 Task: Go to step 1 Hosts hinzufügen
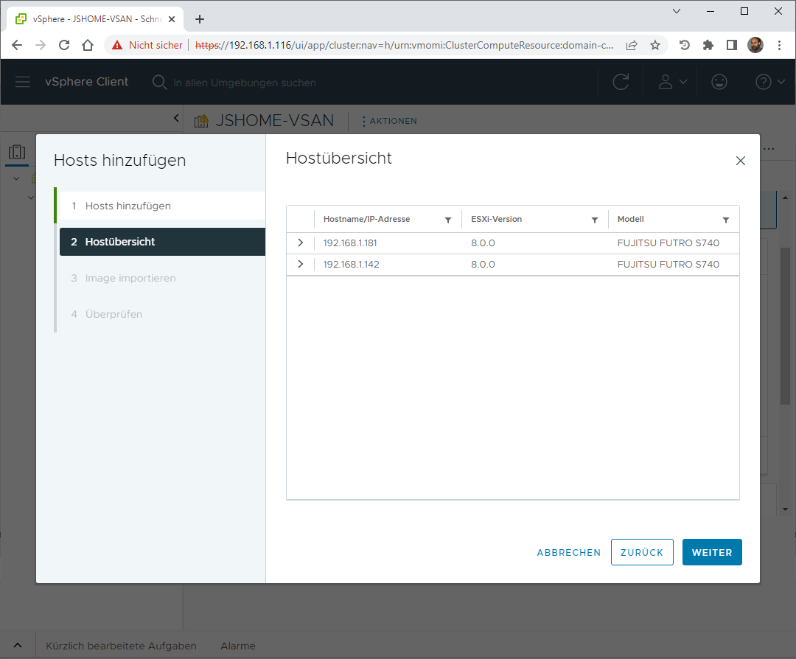pos(128,206)
